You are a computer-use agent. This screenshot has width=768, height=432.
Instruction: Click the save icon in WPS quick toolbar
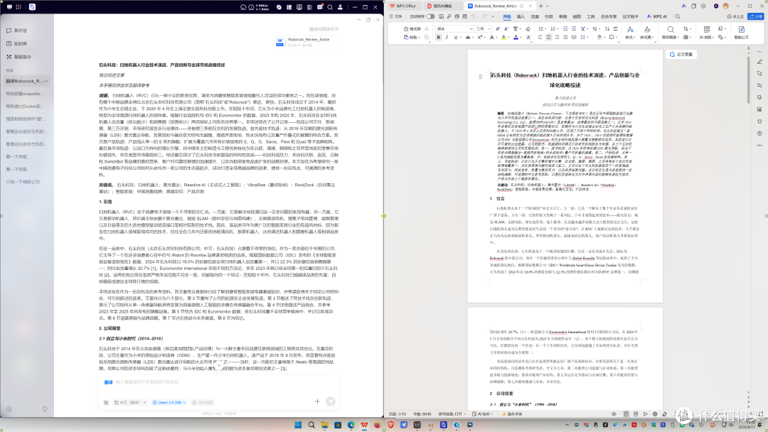pyautogui.click(x=441, y=16)
